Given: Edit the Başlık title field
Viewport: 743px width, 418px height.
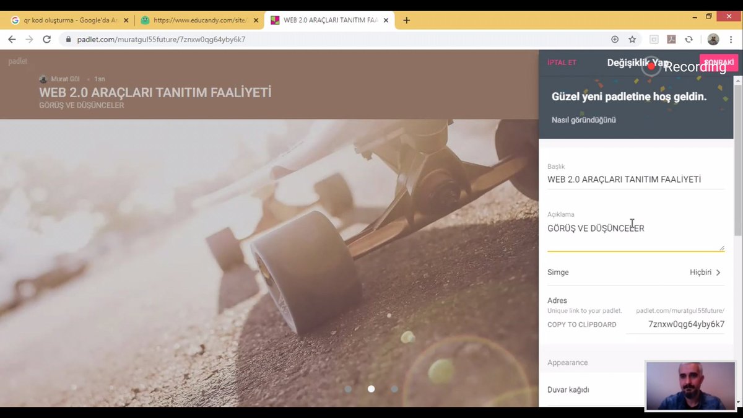Looking at the screenshot, I should (x=636, y=180).
